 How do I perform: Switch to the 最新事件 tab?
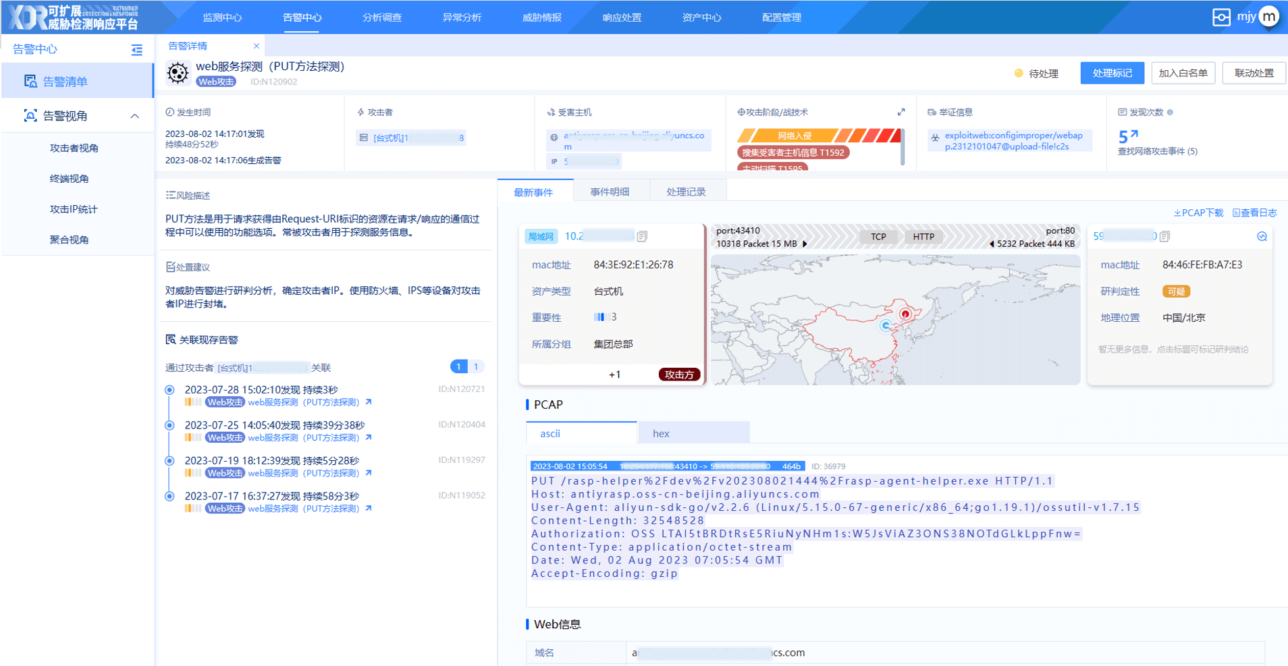point(535,192)
